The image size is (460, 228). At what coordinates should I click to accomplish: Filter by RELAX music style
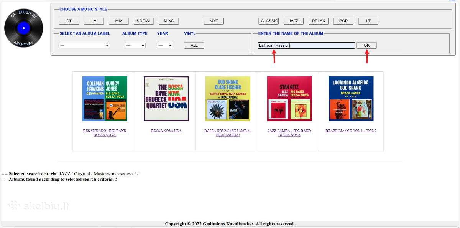pyautogui.click(x=319, y=21)
